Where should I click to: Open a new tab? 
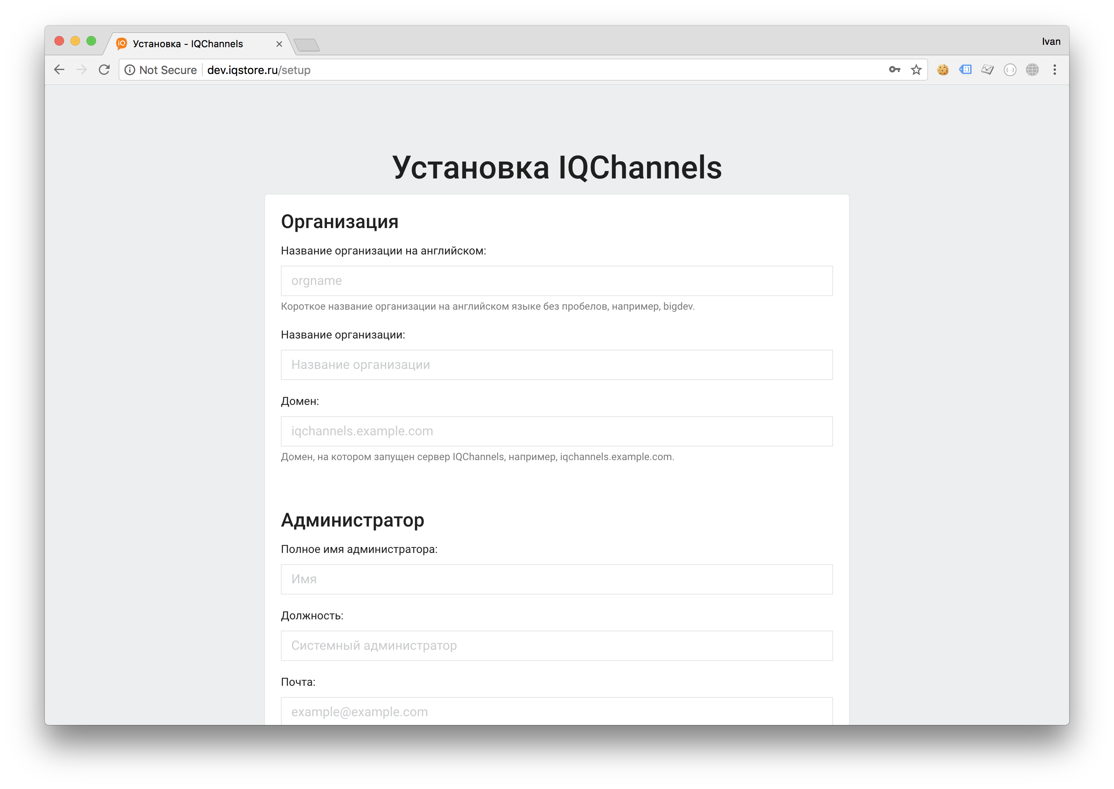307,45
